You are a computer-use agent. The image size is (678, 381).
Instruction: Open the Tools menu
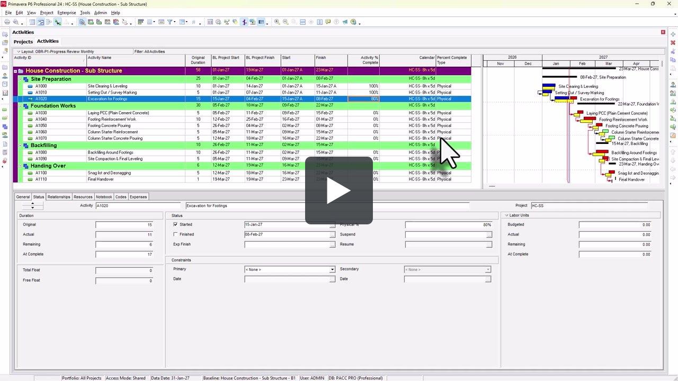(85, 13)
